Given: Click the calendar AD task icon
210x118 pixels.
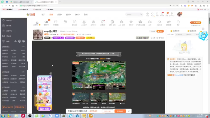Looking at the screenshot, I should (x=75, y=22).
